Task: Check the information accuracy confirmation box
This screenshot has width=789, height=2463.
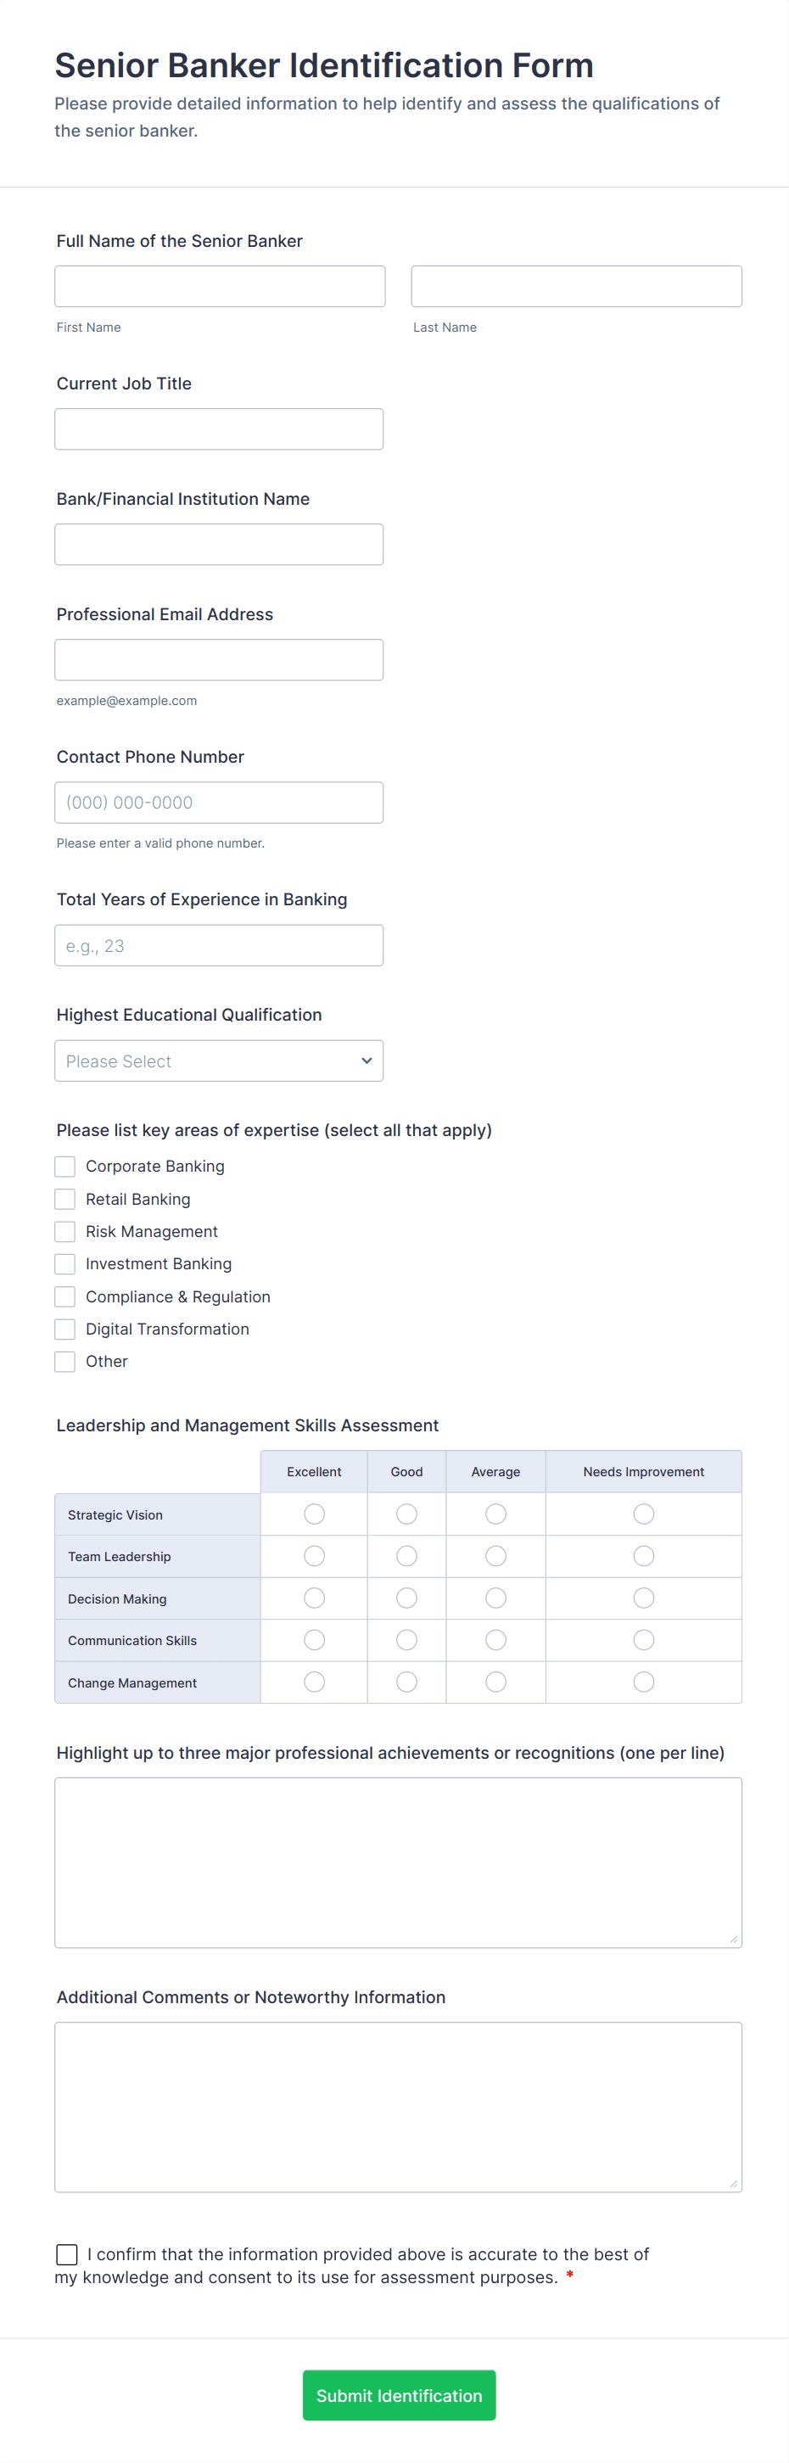Action: [66, 2253]
